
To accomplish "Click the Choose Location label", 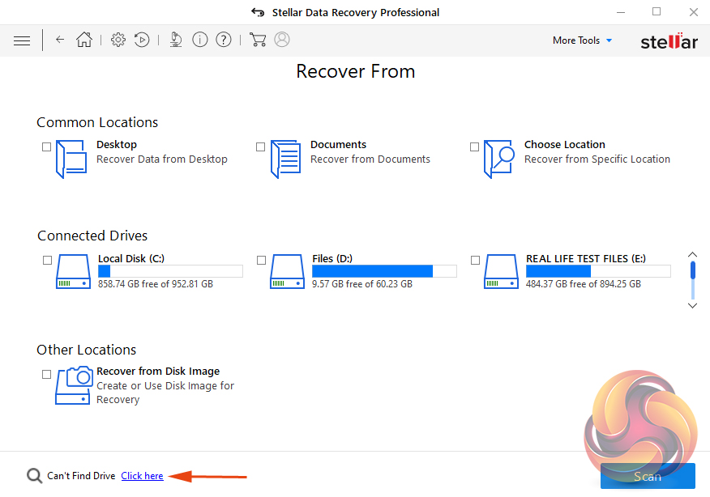I will click(x=565, y=145).
